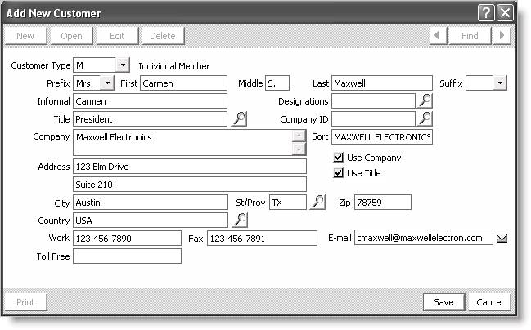Open the Country lookup magnifier

(240, 220)
